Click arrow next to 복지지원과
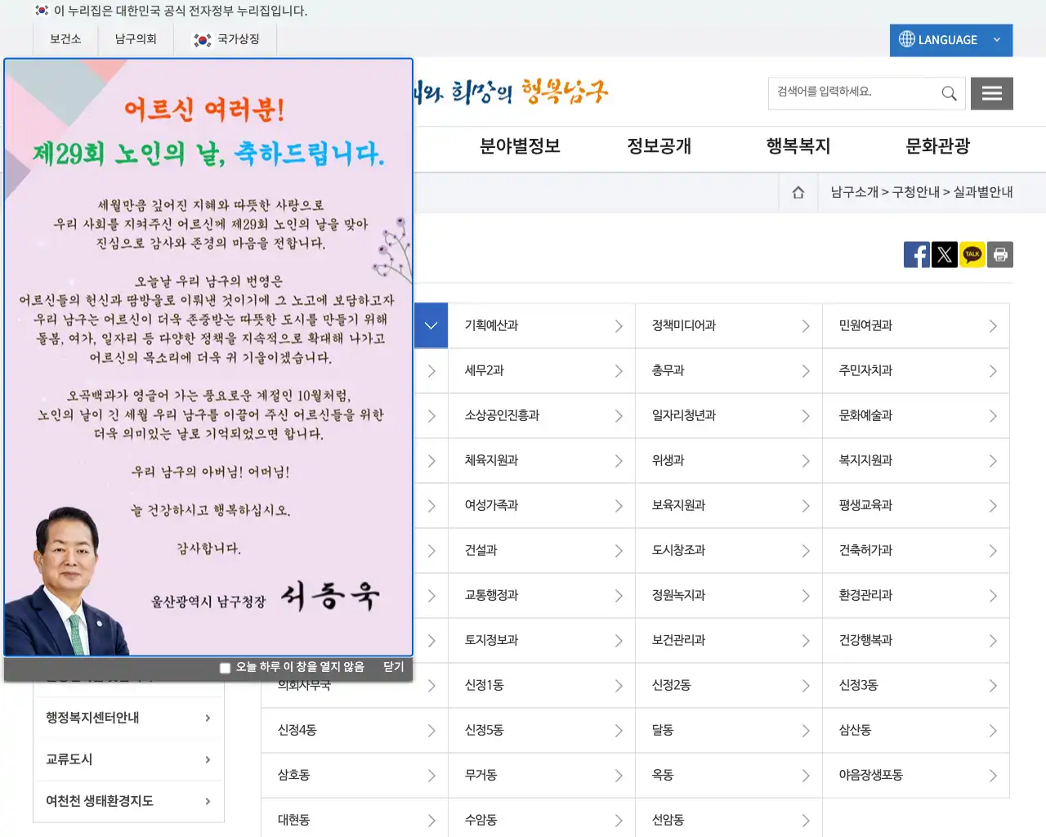This screenshot has width=1046, height=837. (993, 461)
